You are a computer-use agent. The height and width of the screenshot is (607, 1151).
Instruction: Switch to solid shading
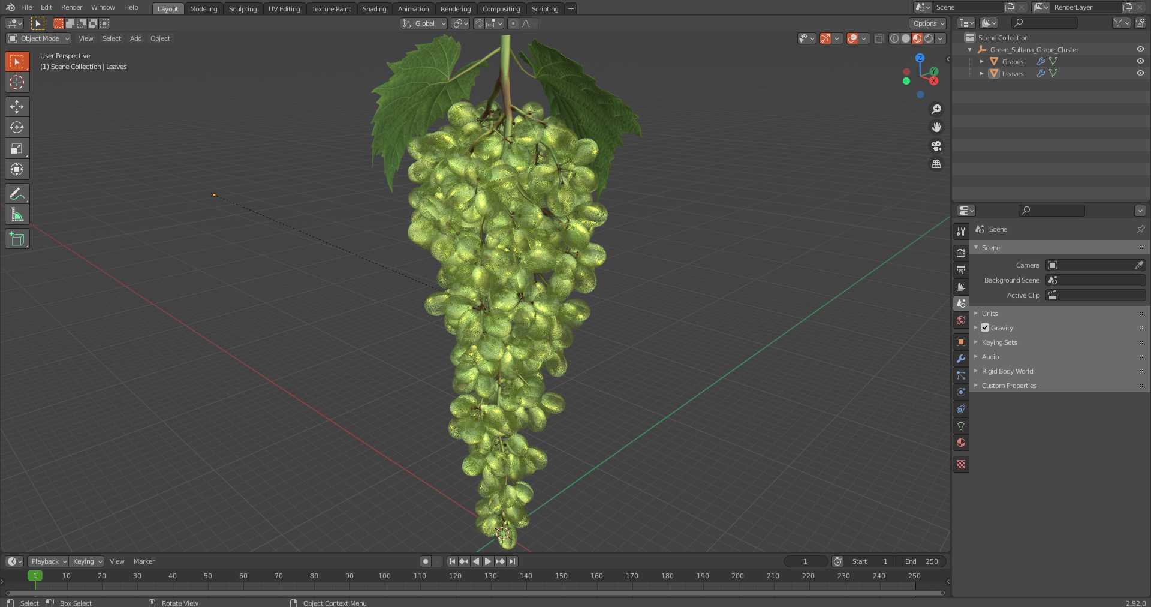905,38
